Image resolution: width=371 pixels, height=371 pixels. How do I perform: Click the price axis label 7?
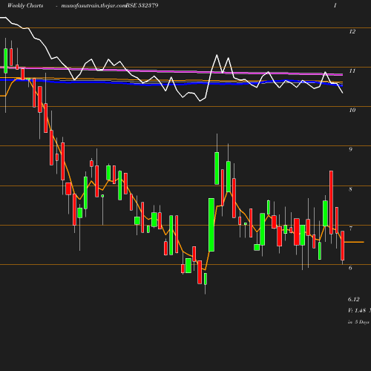(x=350, y=229)
